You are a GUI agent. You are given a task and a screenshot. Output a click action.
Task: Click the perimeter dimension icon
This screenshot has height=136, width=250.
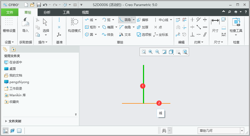224,20
